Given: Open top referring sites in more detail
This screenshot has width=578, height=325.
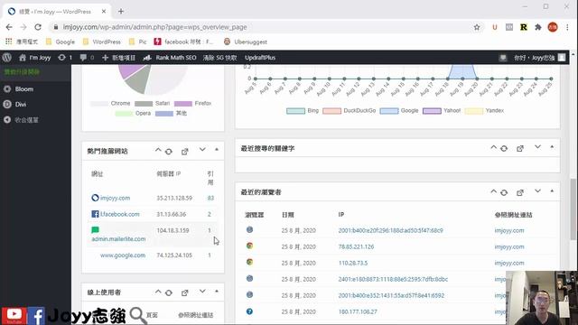Looking at the screenshot, I should click(x=184, y=152).
